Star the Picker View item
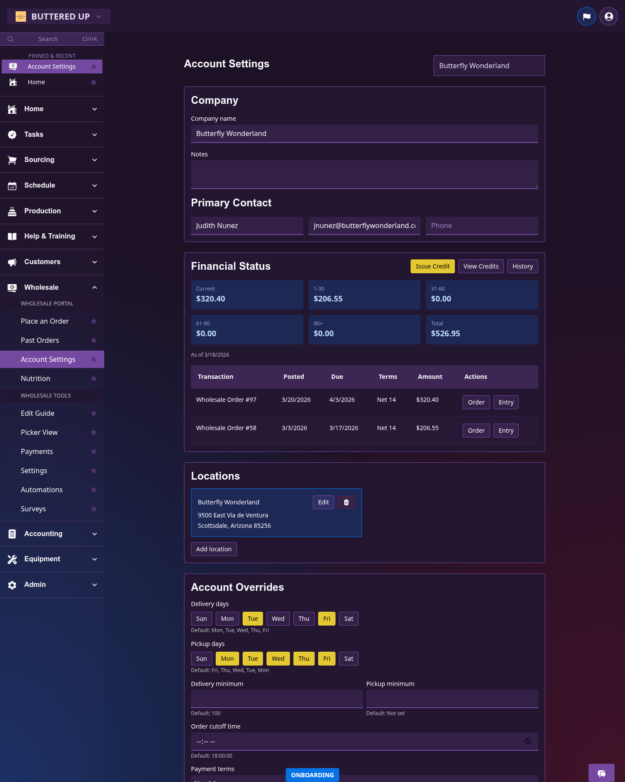Screen dimensions: 625x782 point(94,432)
